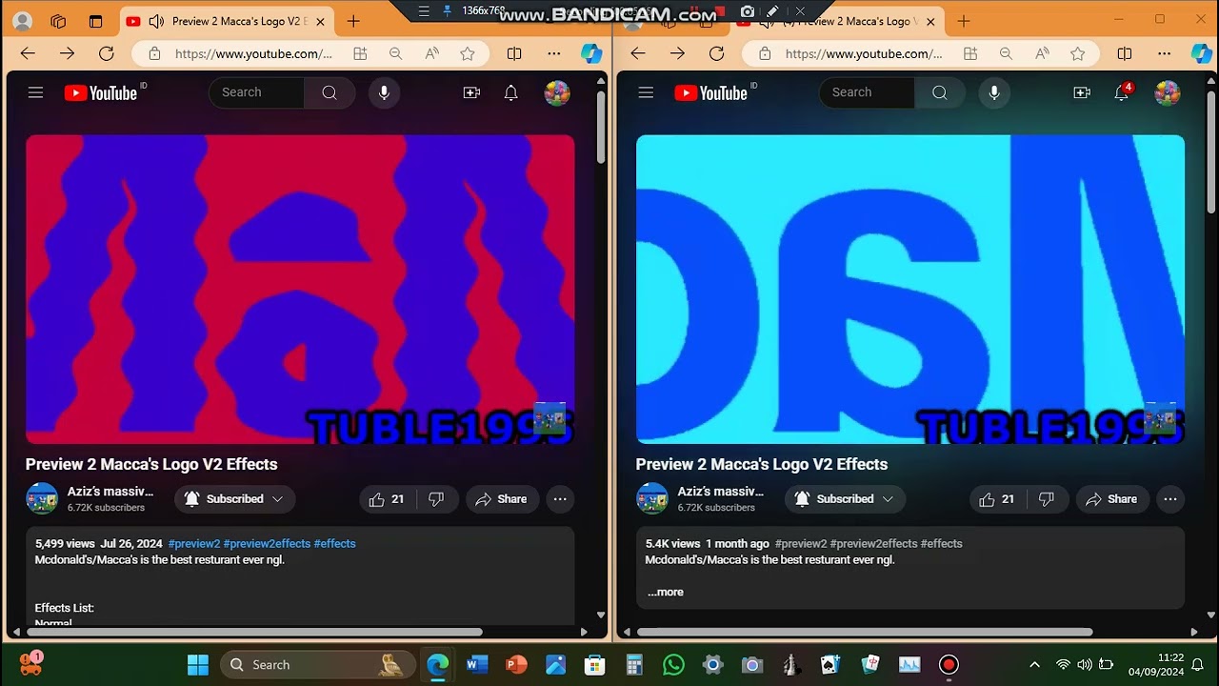Start voice search in left YouTube window
This screenshot has width=1219, height=686.
click(x=384, y=92)
